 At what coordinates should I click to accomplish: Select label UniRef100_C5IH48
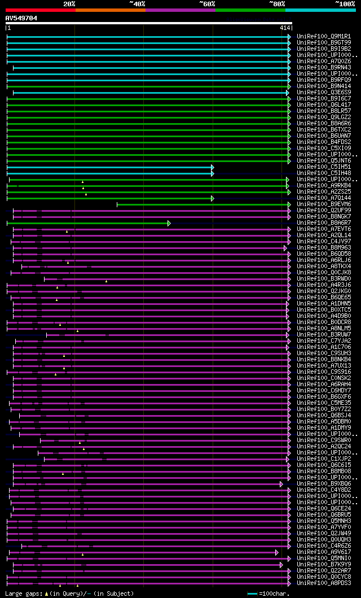(324, 173)
